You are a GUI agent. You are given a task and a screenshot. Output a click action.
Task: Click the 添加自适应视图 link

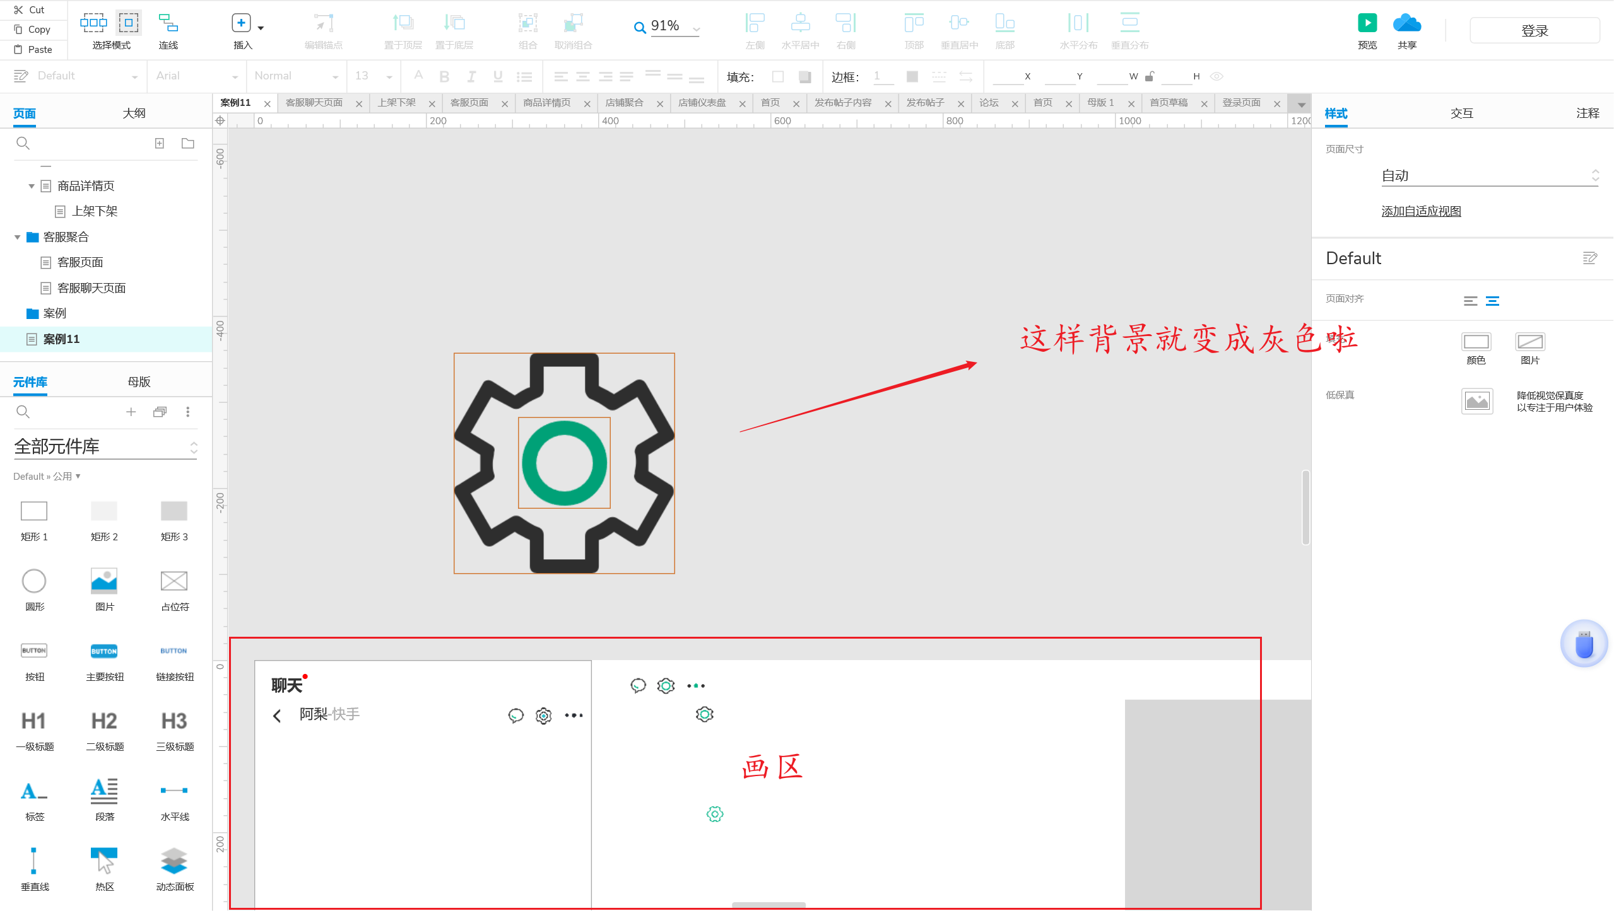(x=1421, y=211)
